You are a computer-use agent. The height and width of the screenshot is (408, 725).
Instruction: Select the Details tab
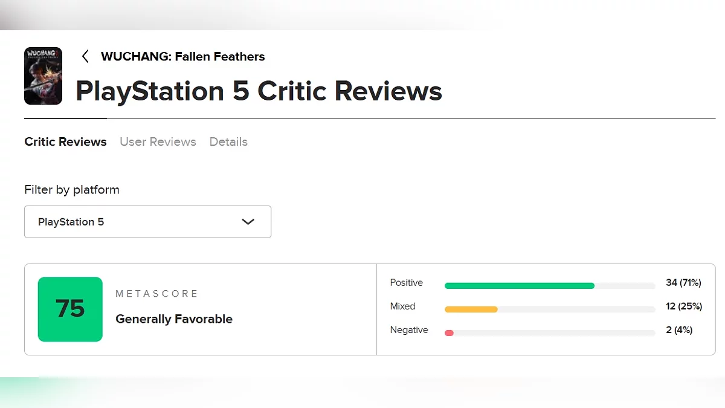tap(228, 142)
